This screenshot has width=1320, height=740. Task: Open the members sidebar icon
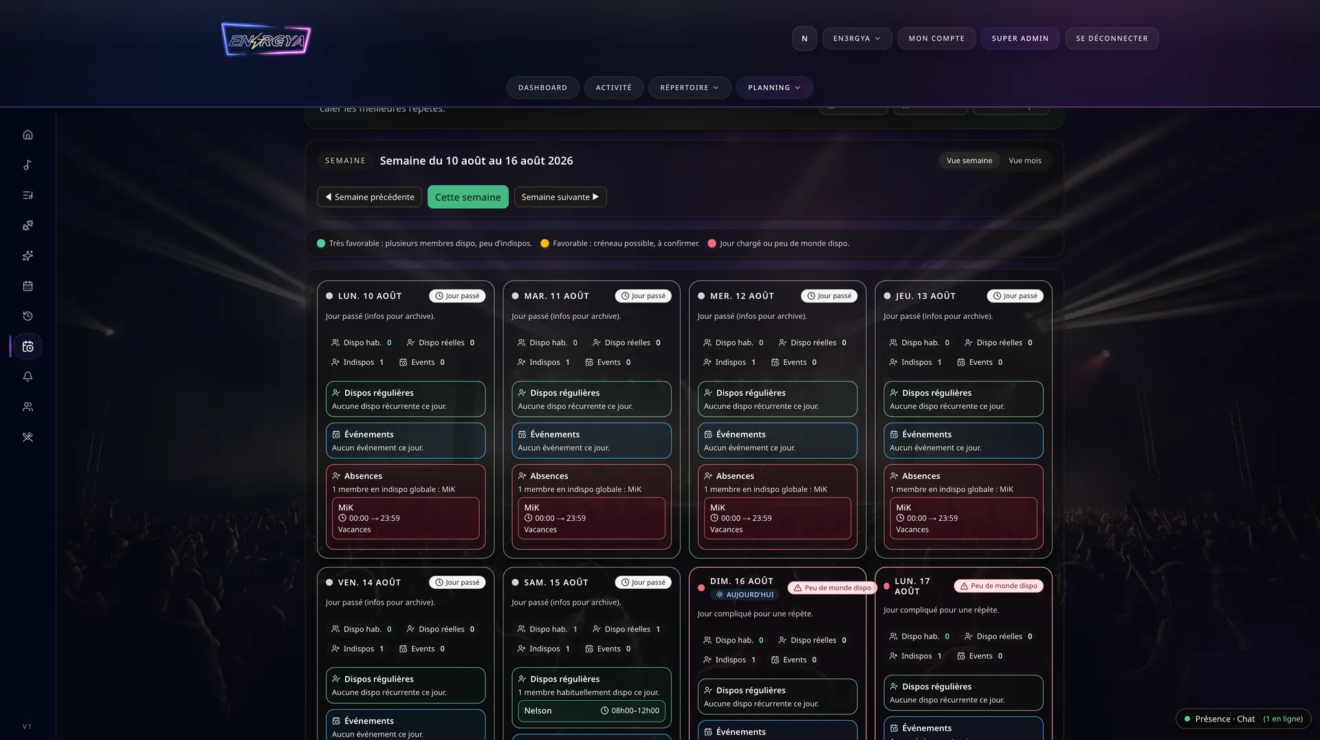tap(27, 407)
